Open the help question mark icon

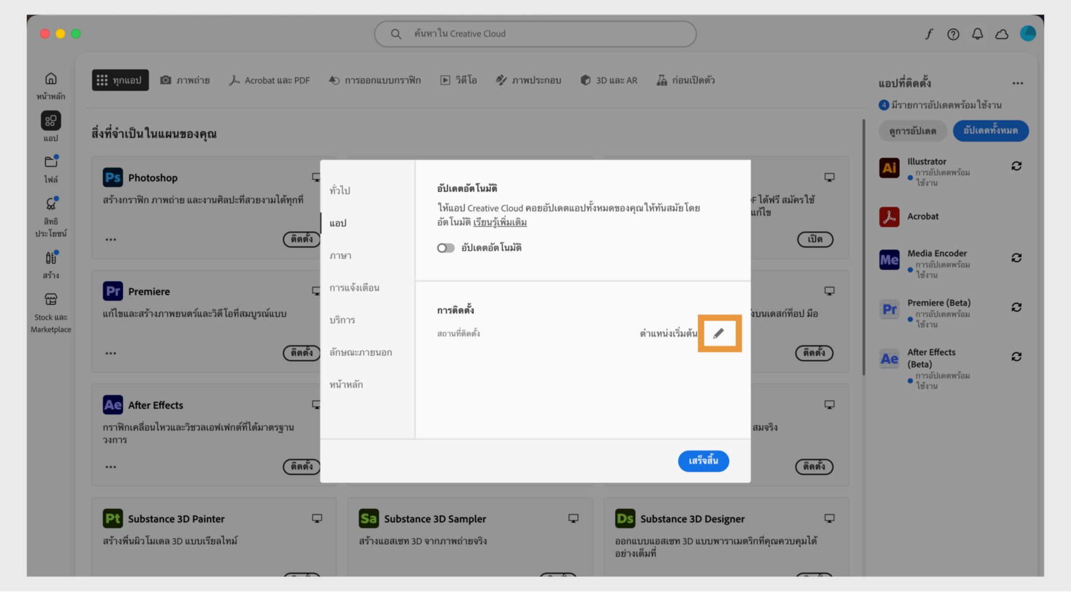pos(953,34)
